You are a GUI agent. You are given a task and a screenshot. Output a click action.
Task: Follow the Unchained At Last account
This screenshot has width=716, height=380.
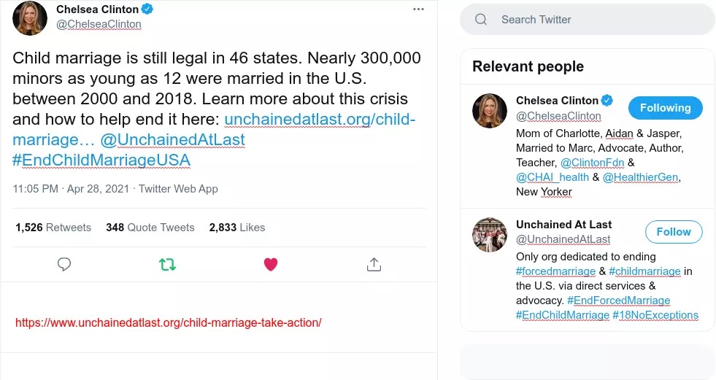click(x=673, y=232)
